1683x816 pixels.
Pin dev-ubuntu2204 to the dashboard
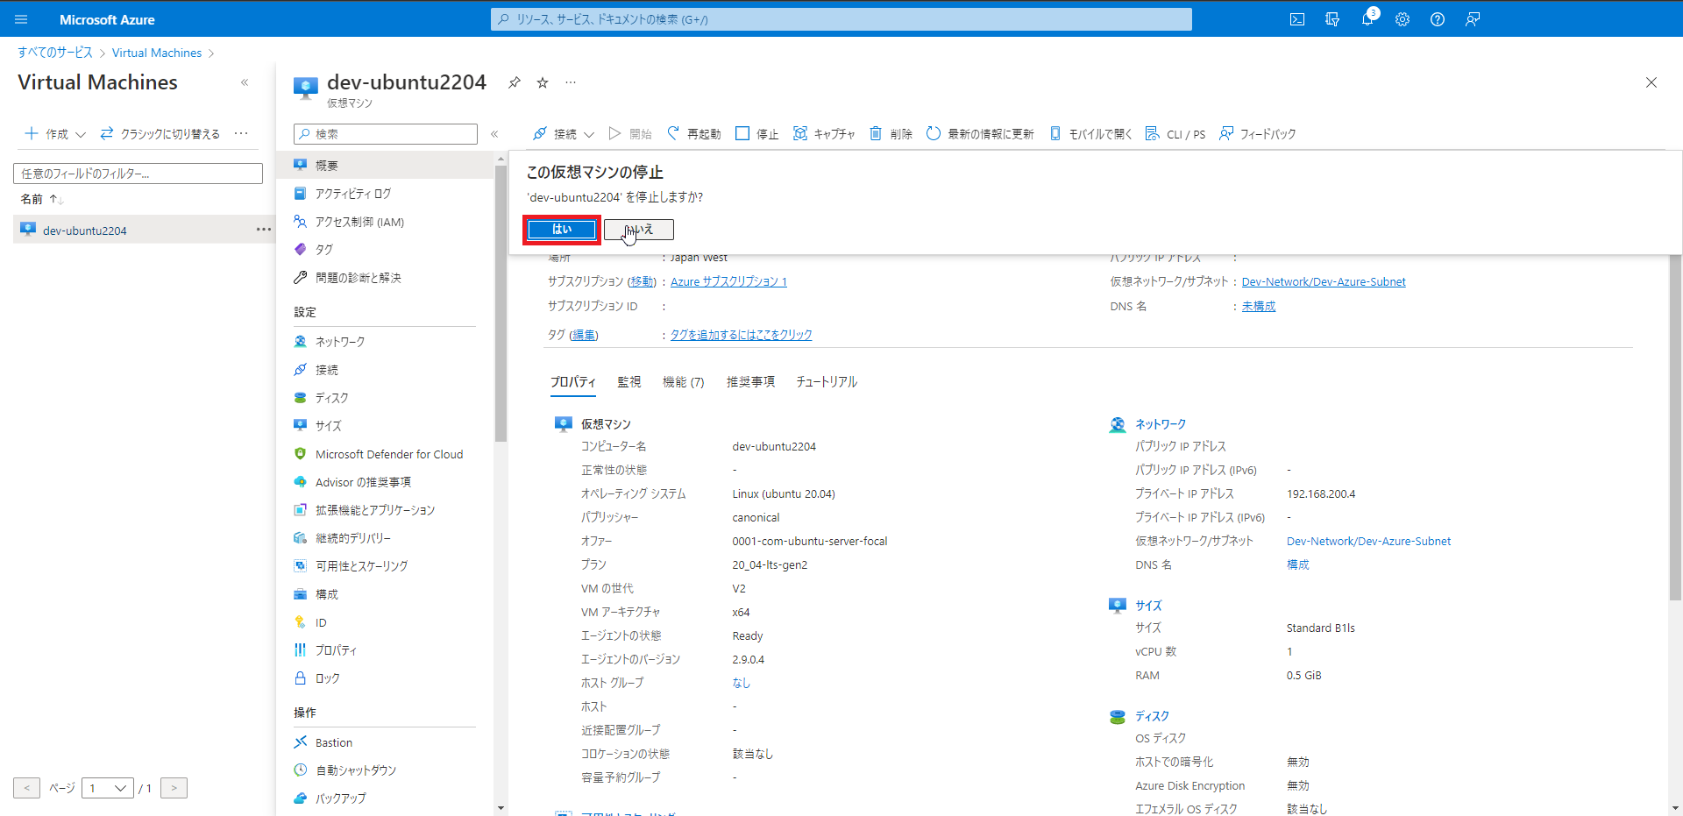click(515, 82)
